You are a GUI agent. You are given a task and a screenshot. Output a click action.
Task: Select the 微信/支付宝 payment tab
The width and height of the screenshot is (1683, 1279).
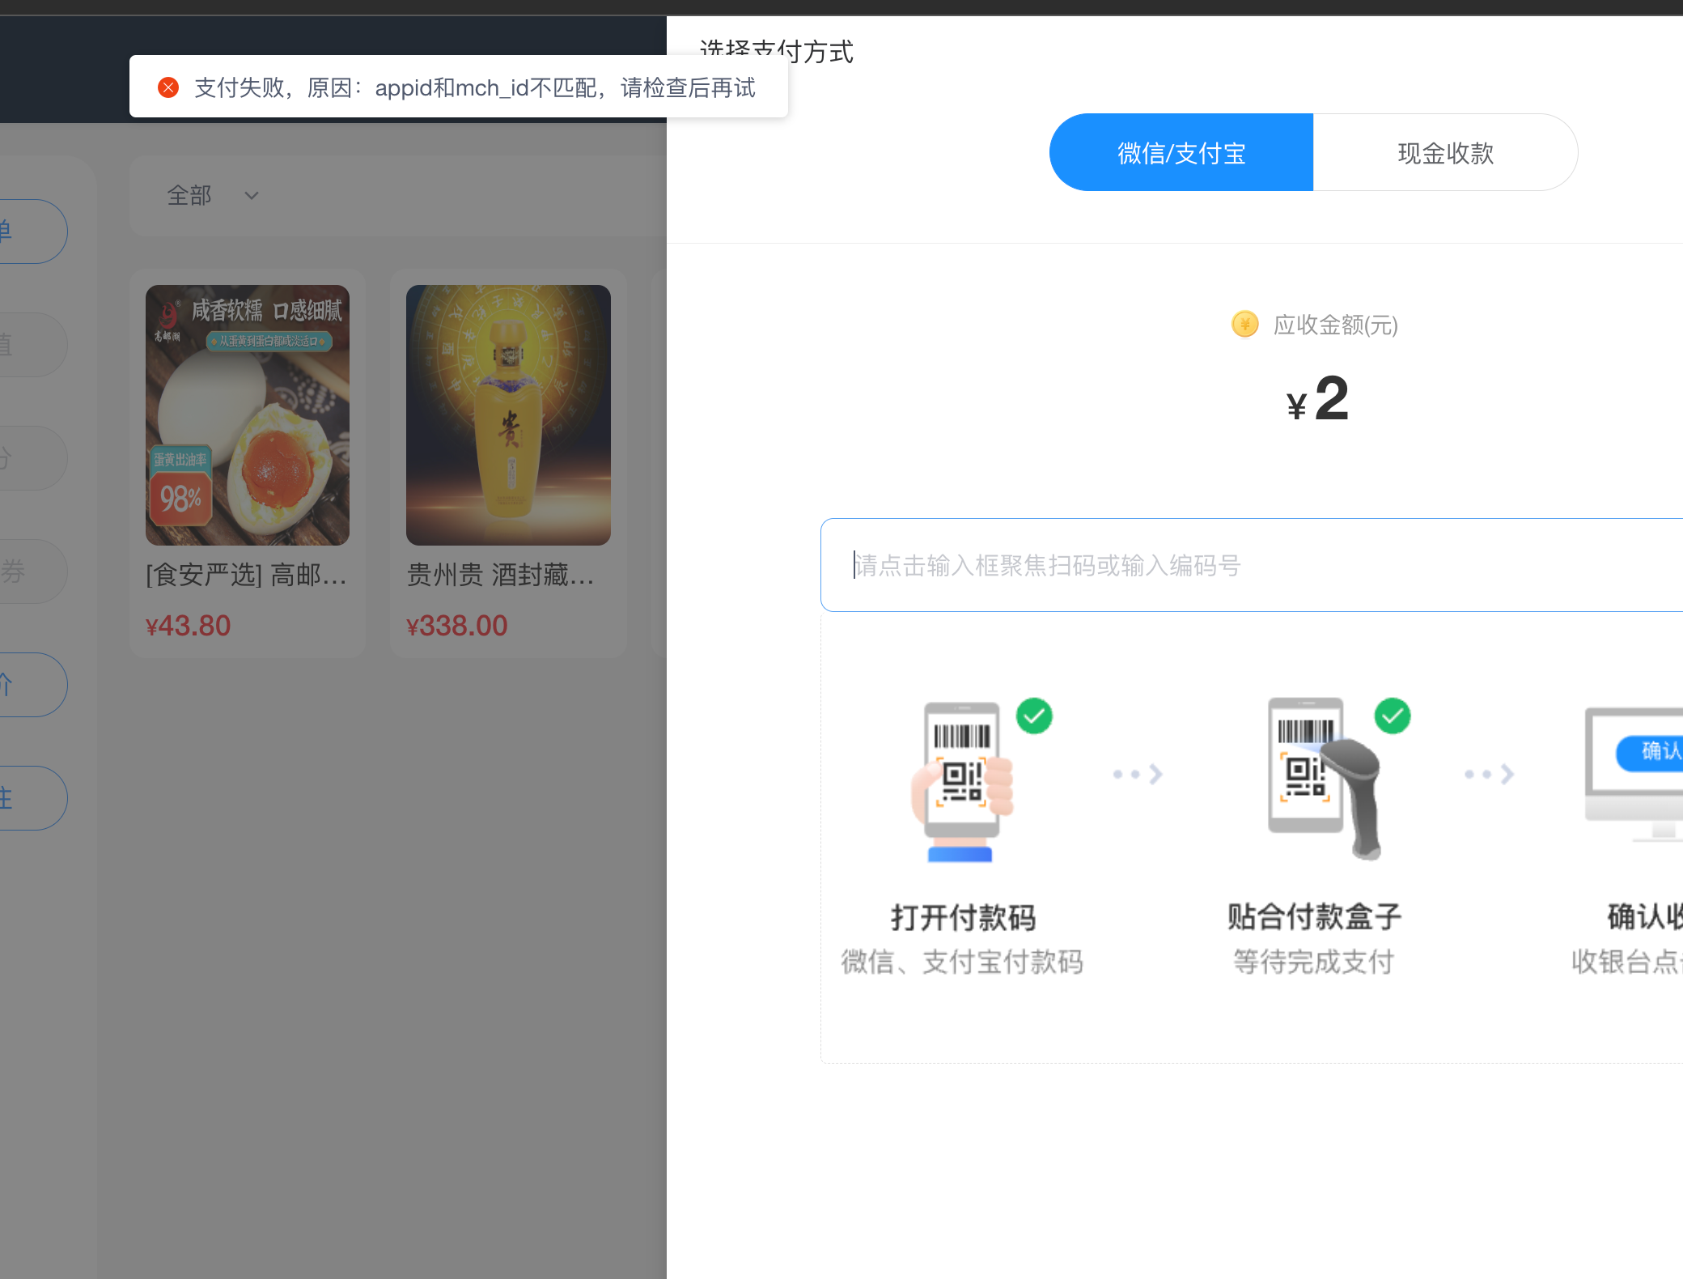click(1181, 152)
